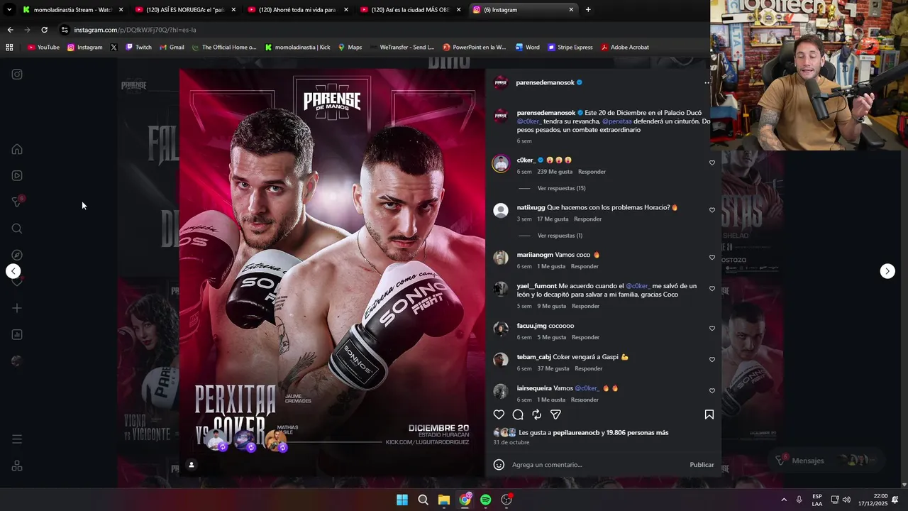Click Publicar to post the comment
Screen dimensions: 908x511
tap(702, 465)
